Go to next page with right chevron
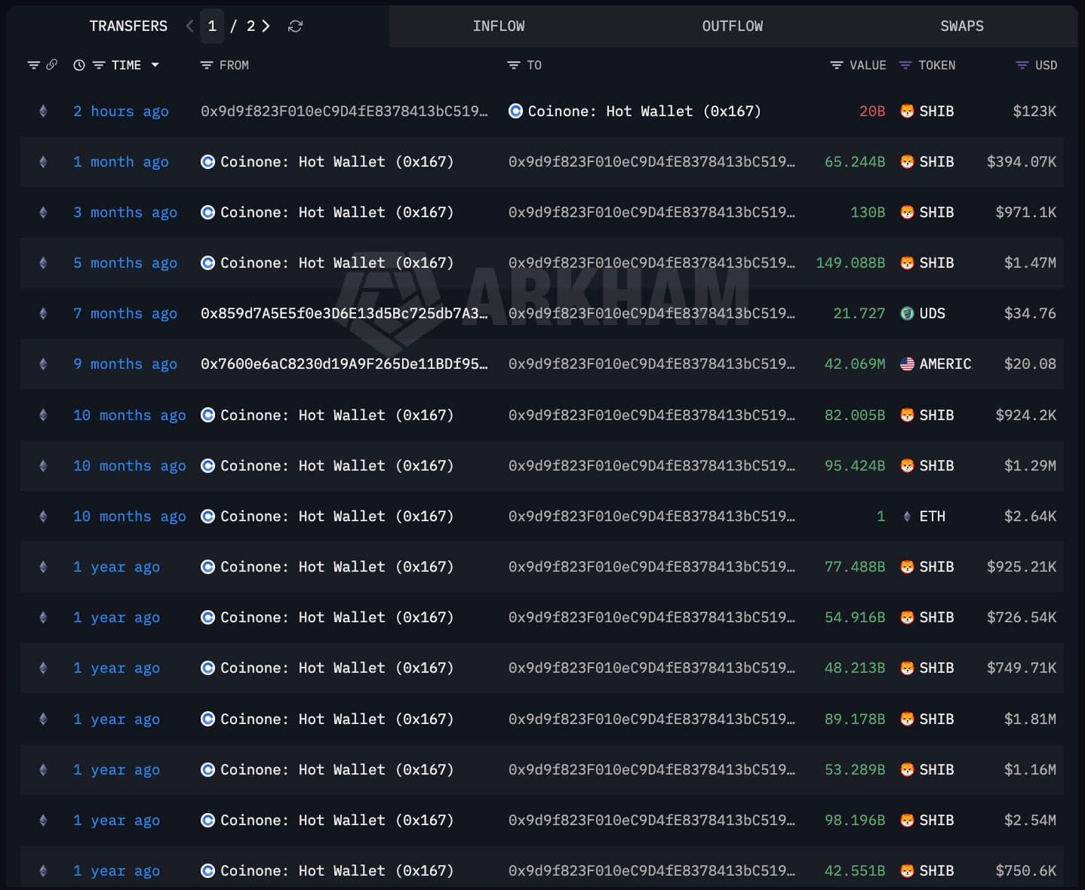This screenshot has height=890, width=1085. point(266,26)
